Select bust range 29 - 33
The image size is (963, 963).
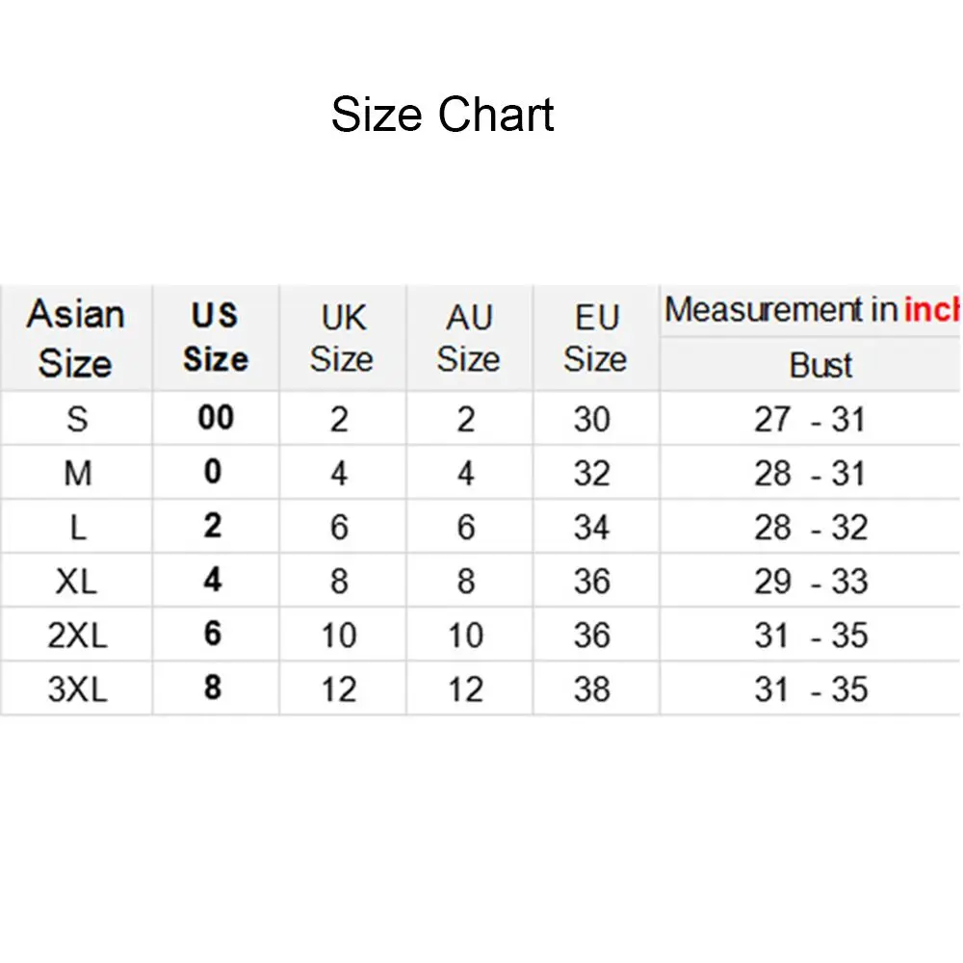click(810, 582)
